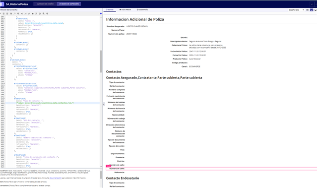Image resolution: width=317 pixels, height=188 pixels.
Task: Open the Desempeño tab
Action: tap(142, 10)
